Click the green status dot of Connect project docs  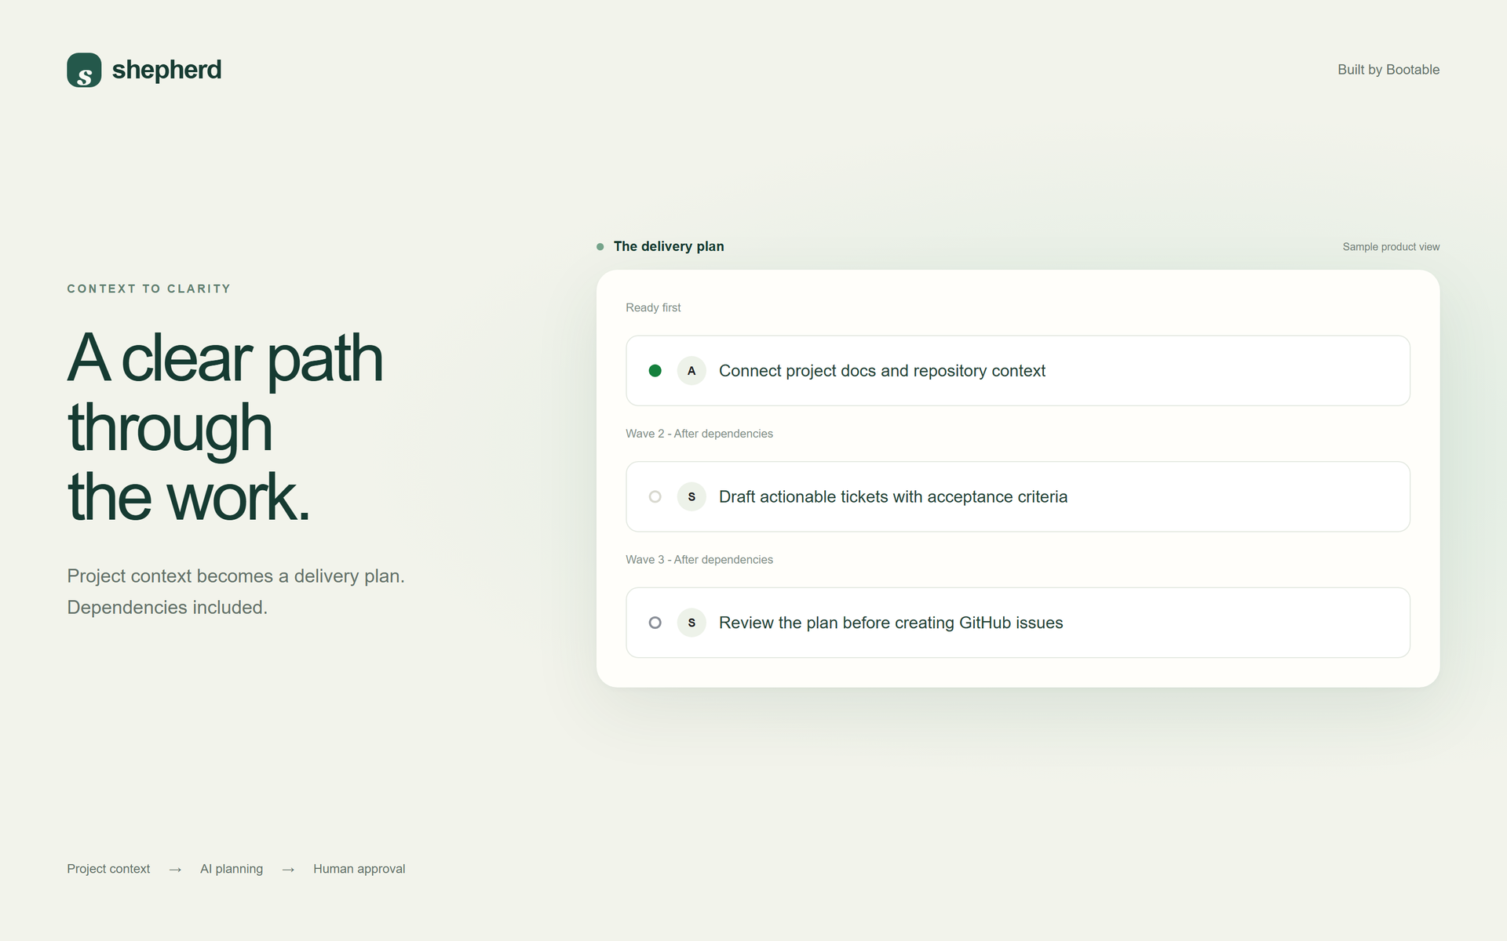point(655,371)
